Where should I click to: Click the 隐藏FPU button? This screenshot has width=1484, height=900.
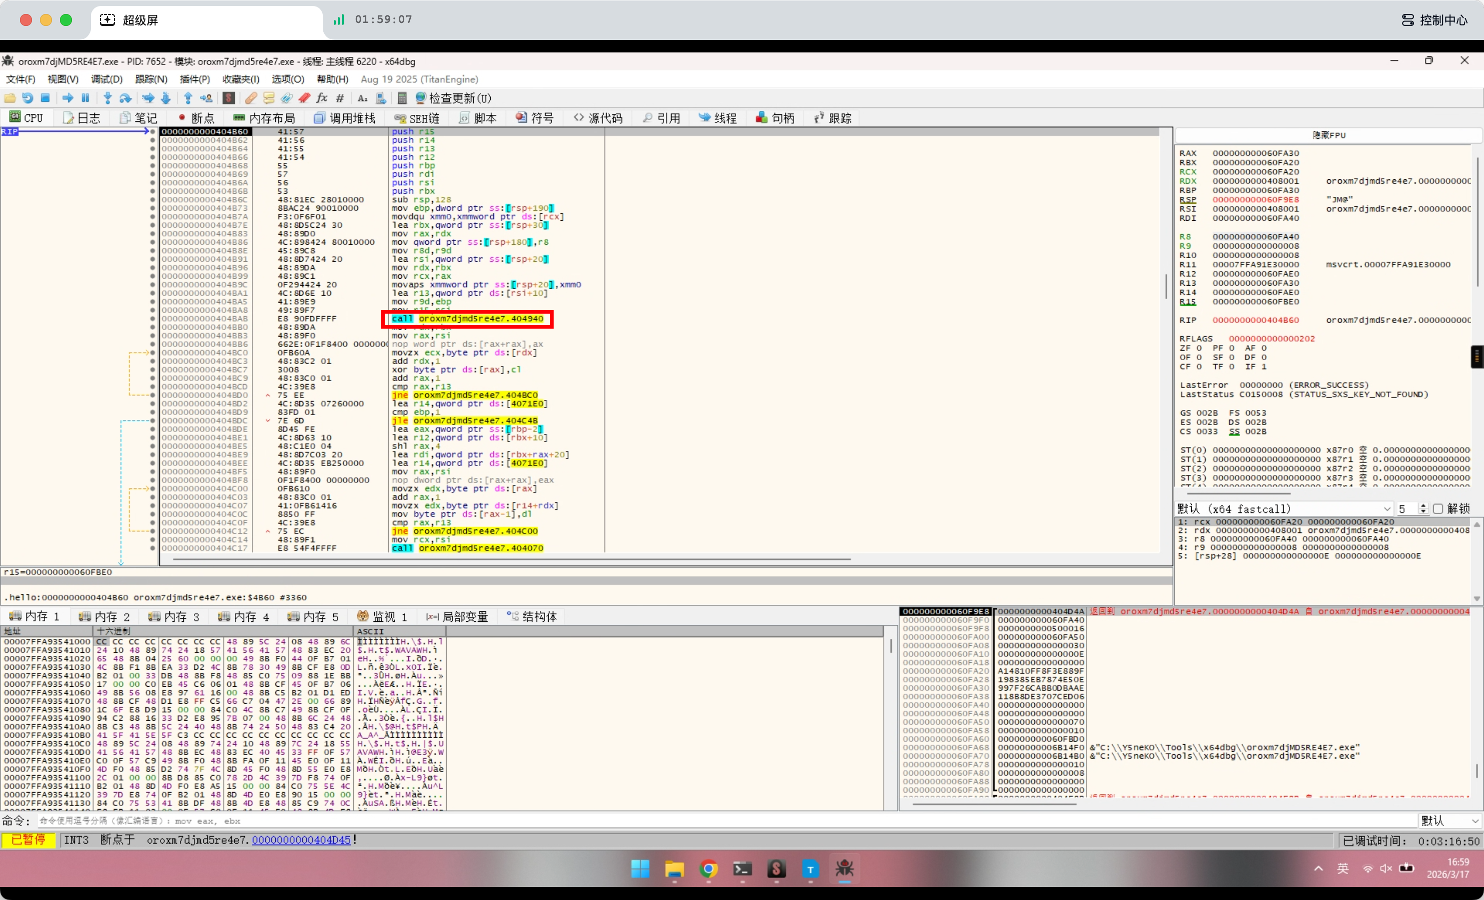coord(1328,135)
